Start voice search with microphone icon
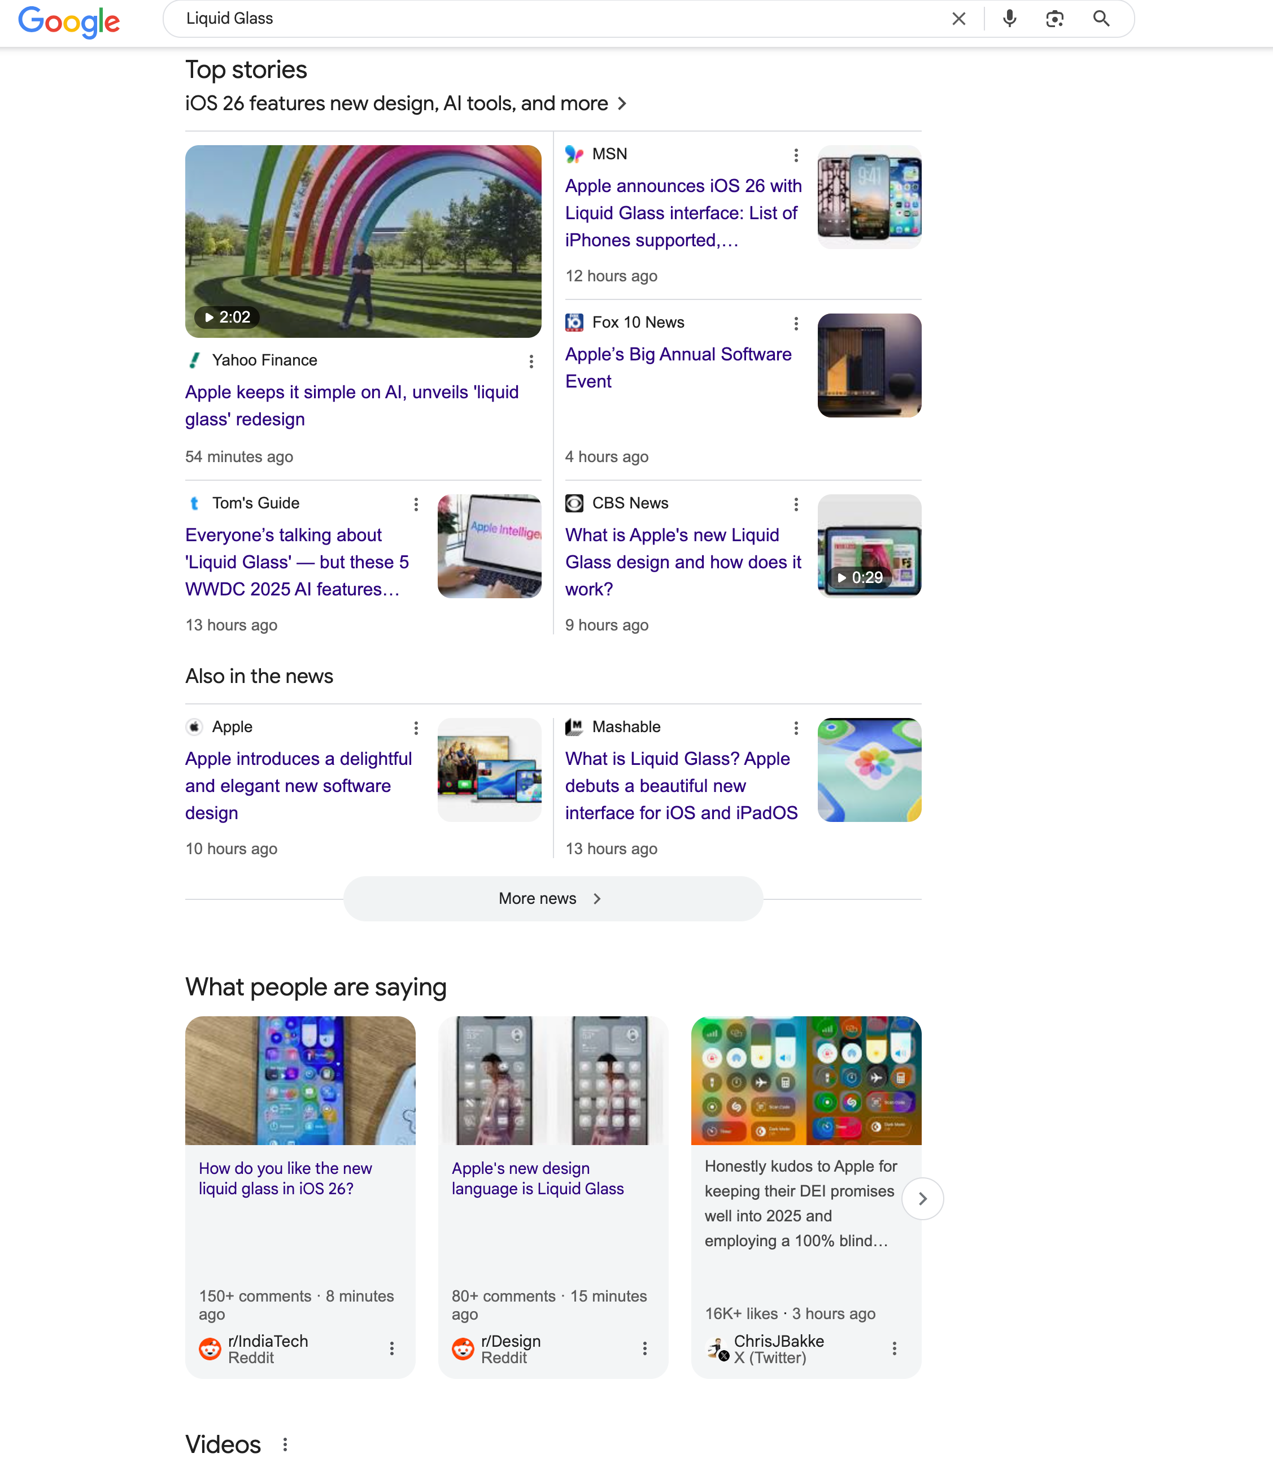This screenshot has width=1273, height=1462. [1009, 19]
